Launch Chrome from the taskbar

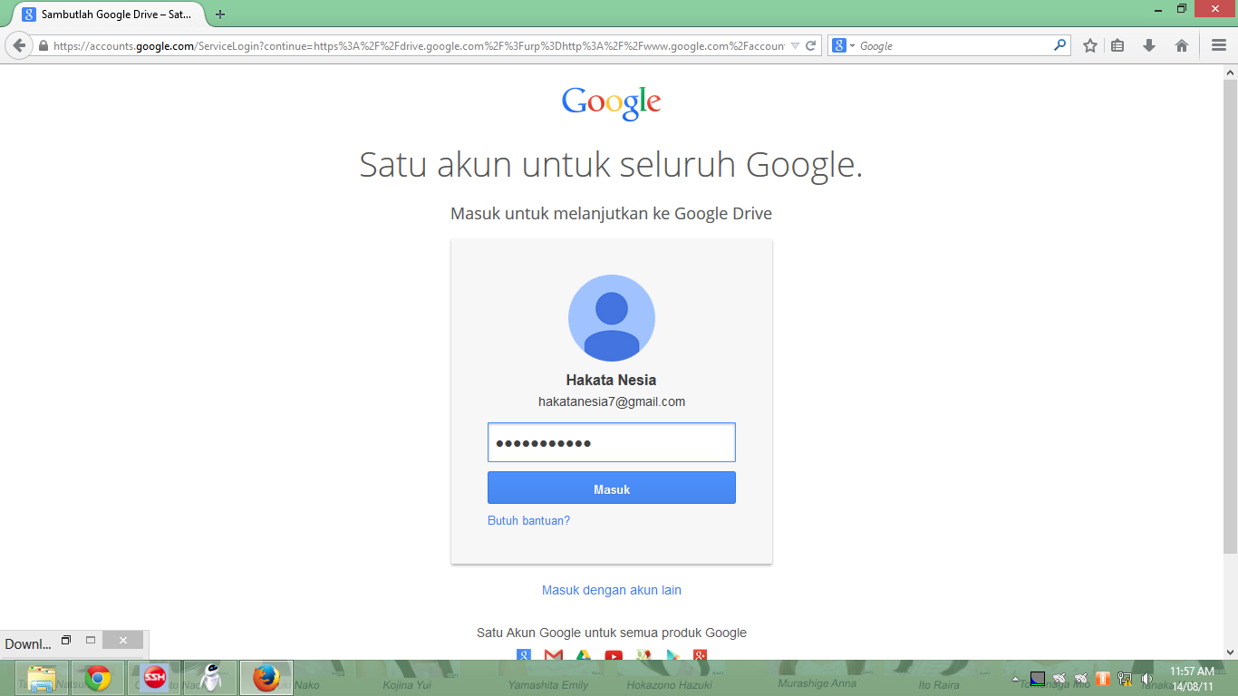point(98,678)
